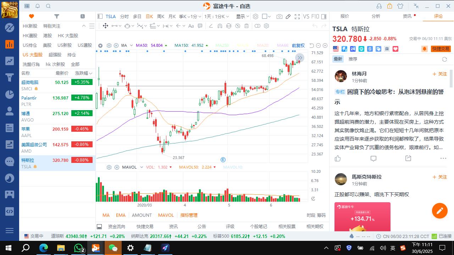Share the 林海月 post
454x255 pixels.
(x=408, y=158)
